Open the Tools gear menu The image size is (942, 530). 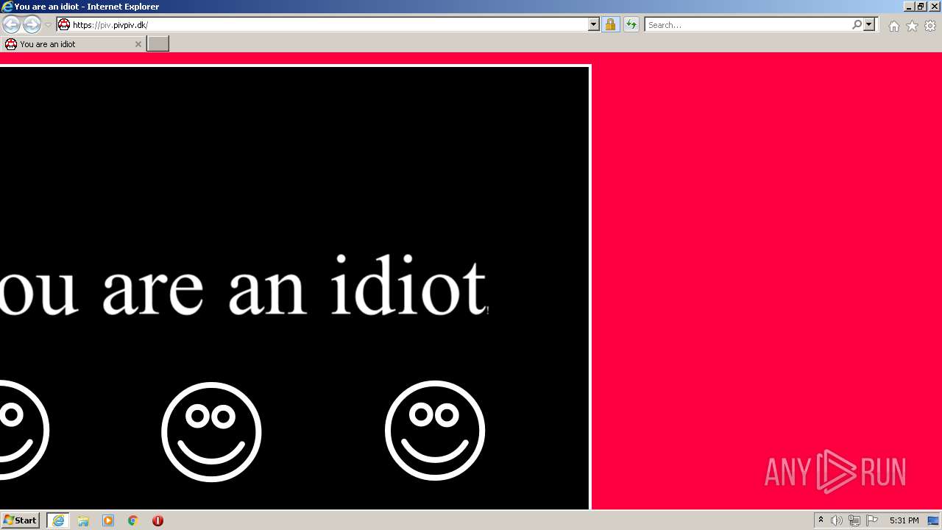pos(930,26)
